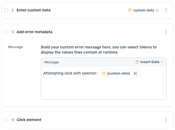Click the custom-data label in step 2

click(144, 10)
